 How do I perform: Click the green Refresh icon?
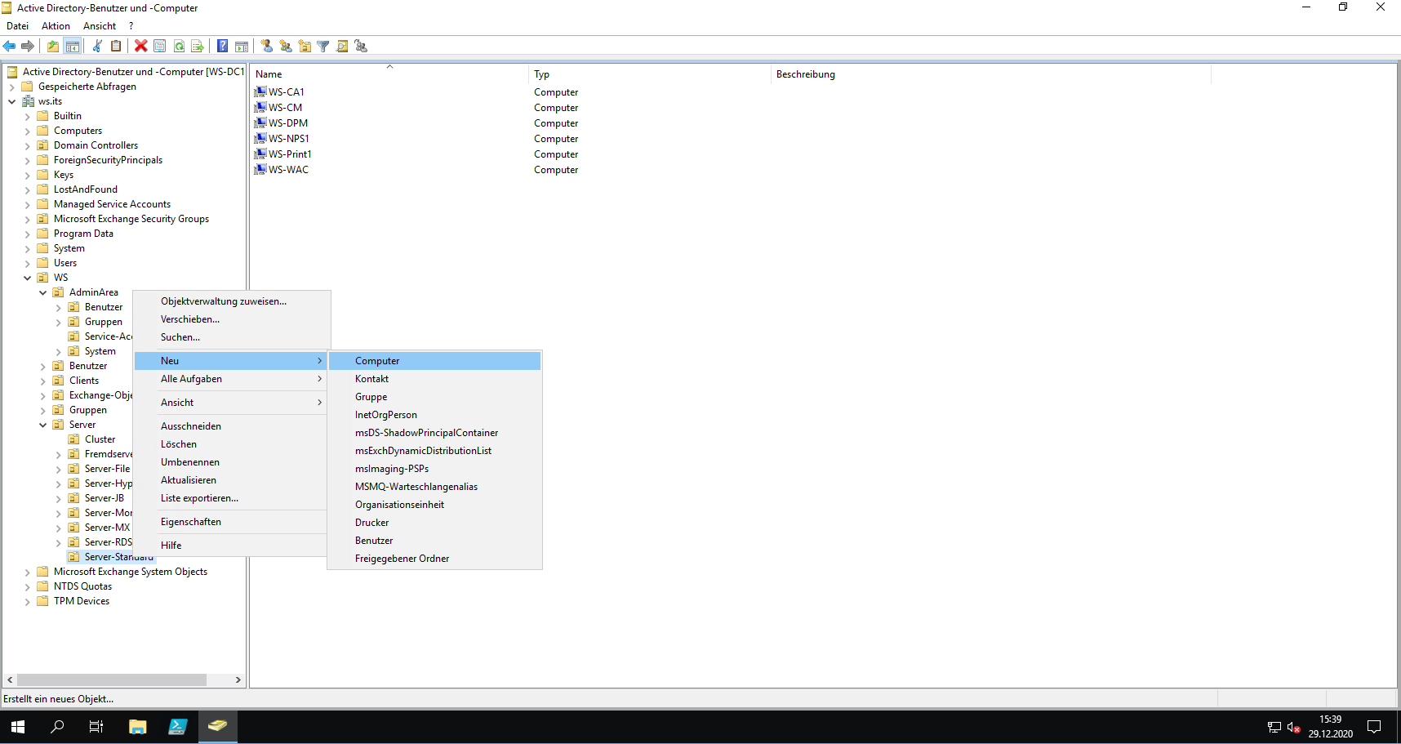(x=179, y=47)
